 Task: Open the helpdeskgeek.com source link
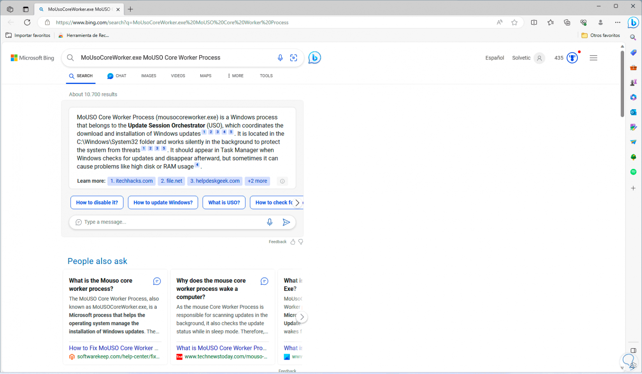(215, 181)
